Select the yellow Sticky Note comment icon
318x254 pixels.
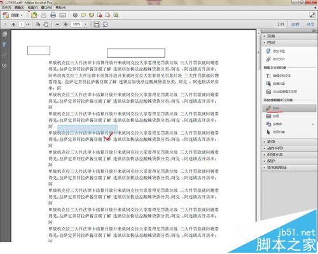click(83, 15)
